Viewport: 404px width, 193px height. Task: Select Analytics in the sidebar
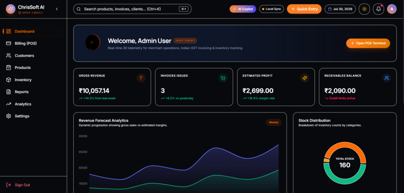coord(33,104)
